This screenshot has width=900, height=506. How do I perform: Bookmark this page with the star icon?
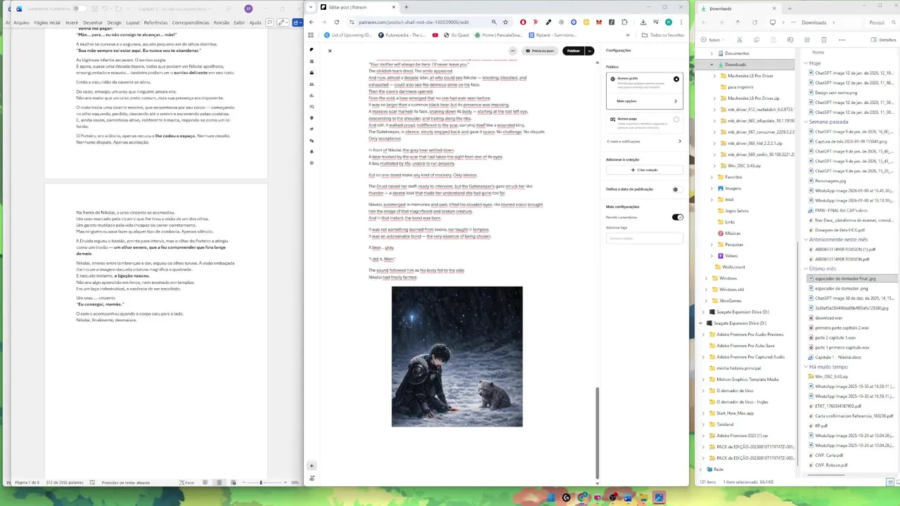(x=505, y=22)
